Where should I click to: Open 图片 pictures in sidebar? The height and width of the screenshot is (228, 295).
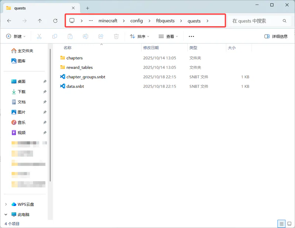pos(18,112)
